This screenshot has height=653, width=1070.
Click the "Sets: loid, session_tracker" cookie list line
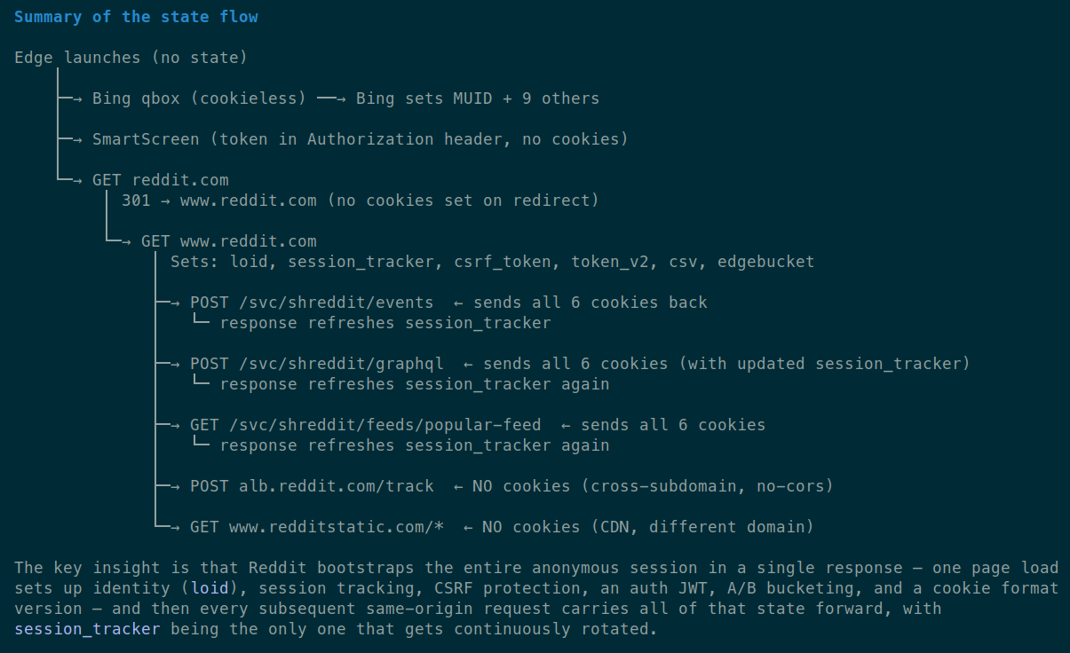click(492, 262)
